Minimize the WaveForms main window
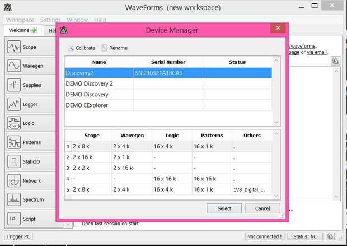The image size is (347, 246). coord(302,7)
